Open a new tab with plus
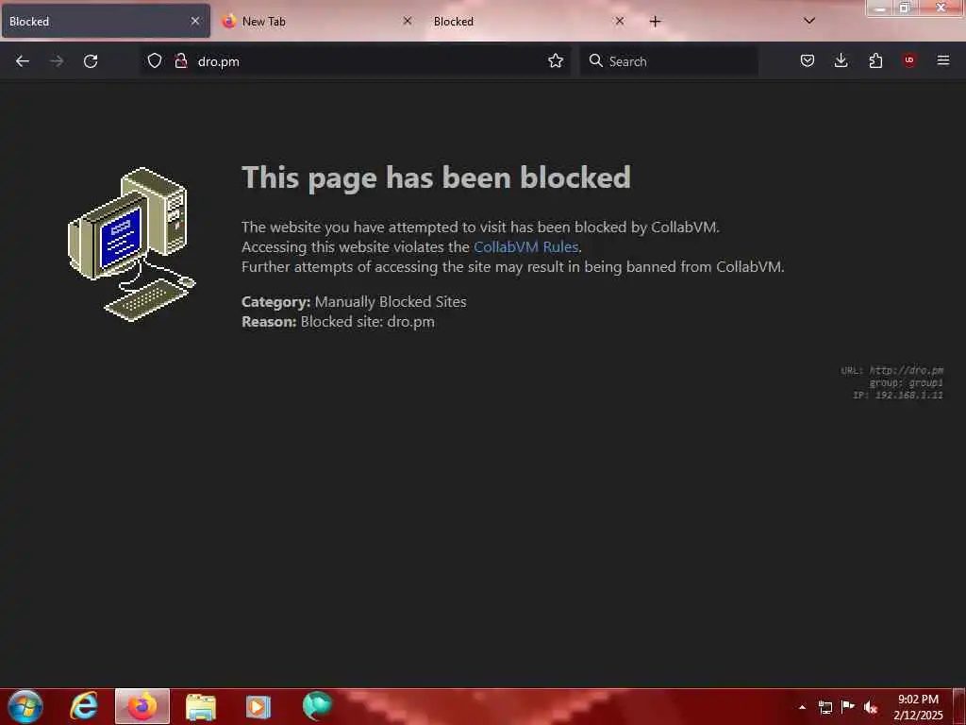 coord(655,22)
